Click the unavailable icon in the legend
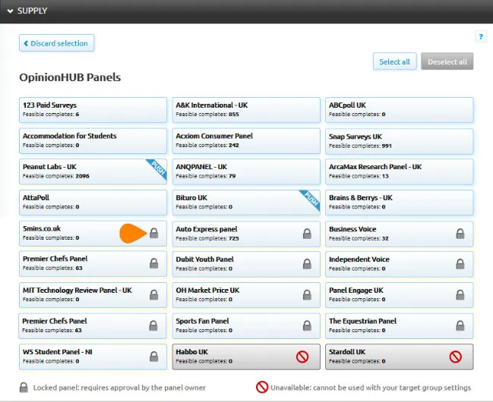Screen dimensions: 493x402 (x=262, y=388)
